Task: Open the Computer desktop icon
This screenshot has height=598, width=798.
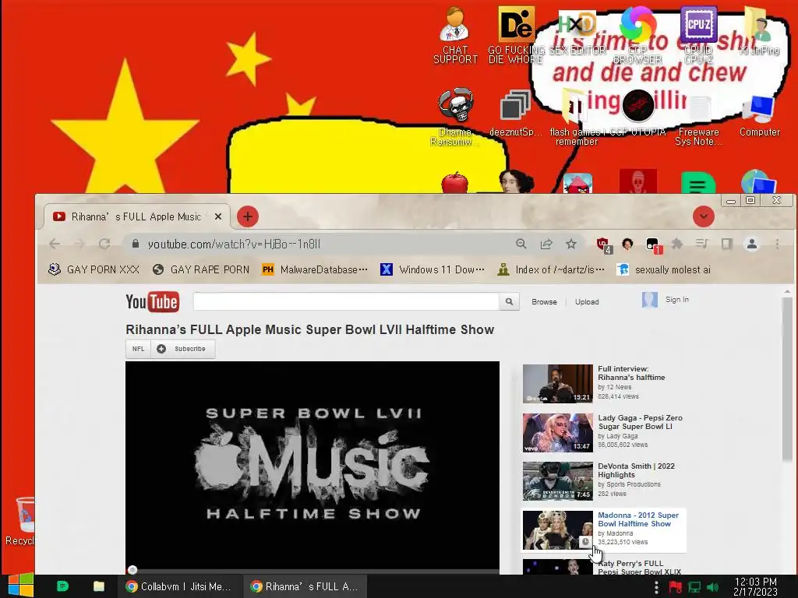Action: point(759,115)
